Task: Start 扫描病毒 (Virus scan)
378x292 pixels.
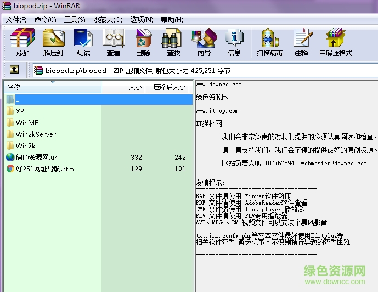Action: coord(269,38)
